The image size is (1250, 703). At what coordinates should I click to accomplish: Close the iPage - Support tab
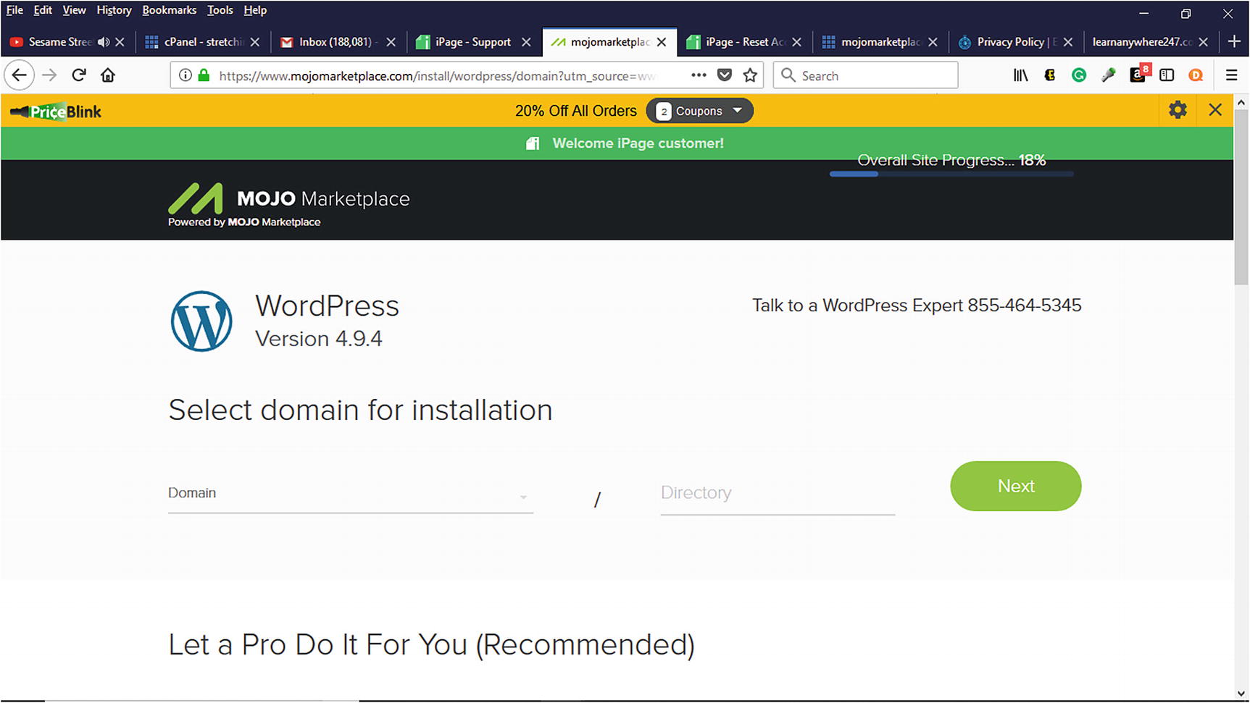(526, 42)
